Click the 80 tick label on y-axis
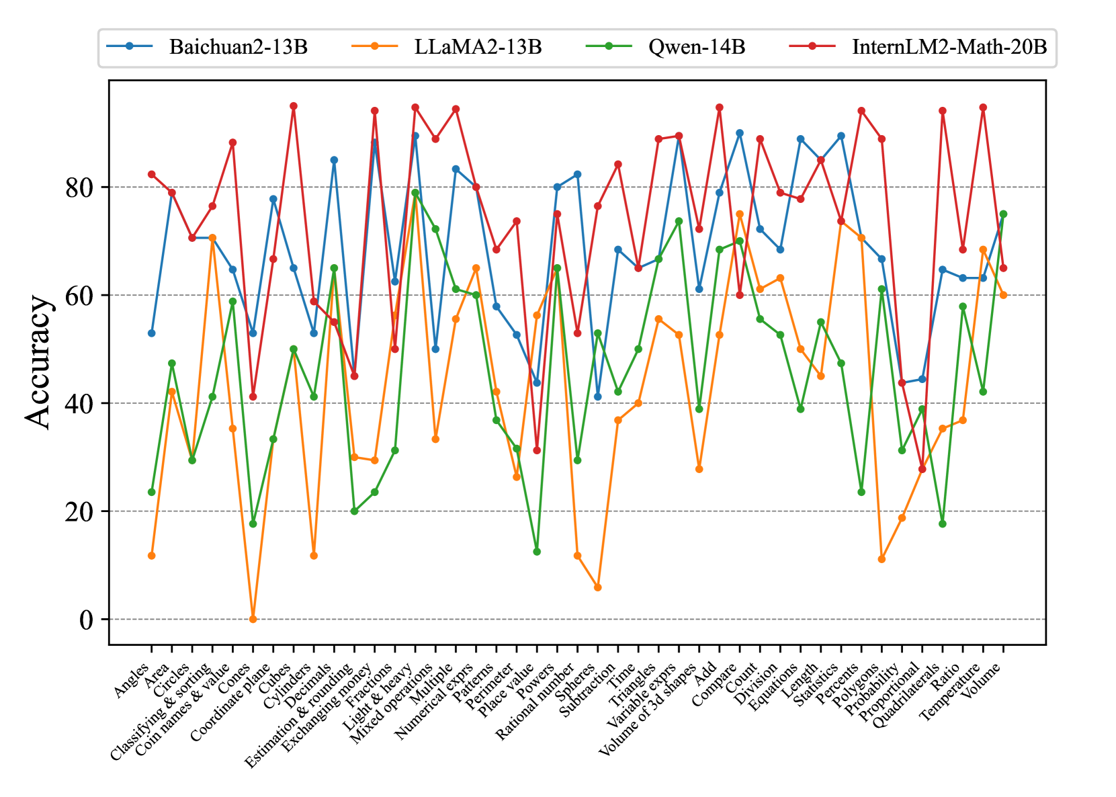Screen dimensions: 1116x797 tap(79, 187)
